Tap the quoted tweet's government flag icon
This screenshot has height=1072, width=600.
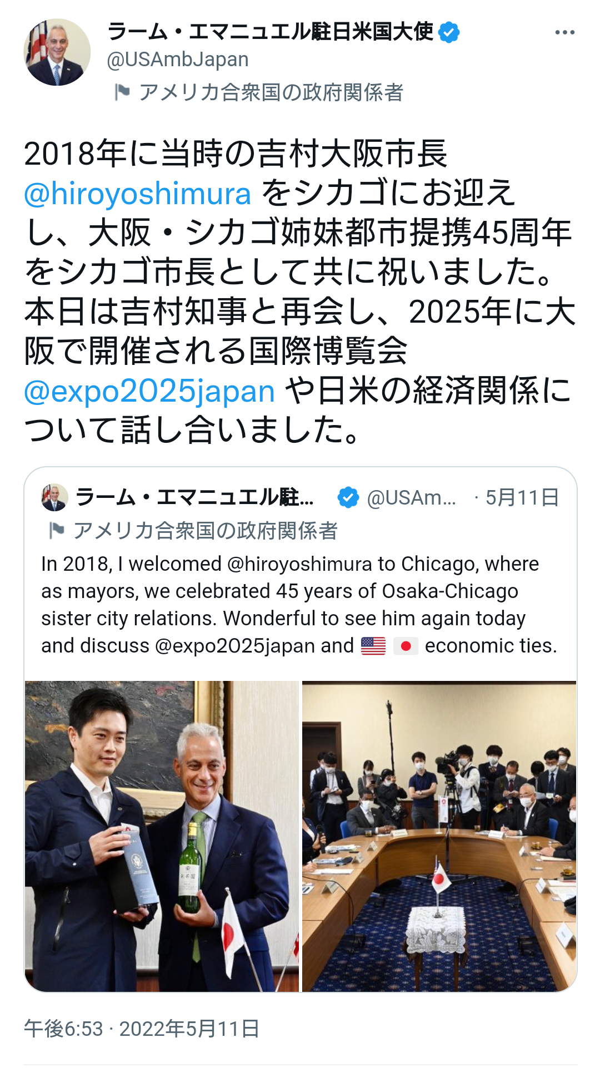point(57,530)
